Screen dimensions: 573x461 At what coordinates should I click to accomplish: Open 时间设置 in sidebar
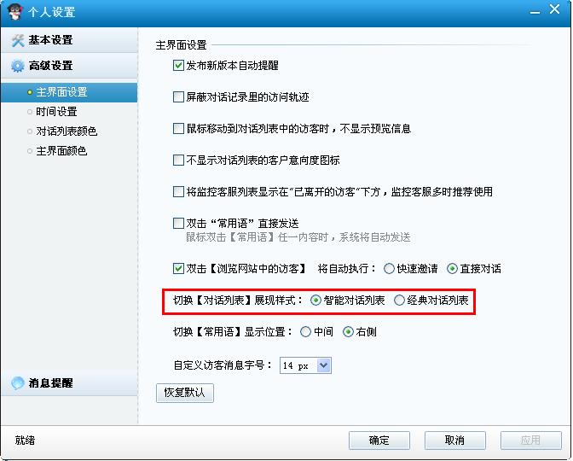tap(56, 112)
